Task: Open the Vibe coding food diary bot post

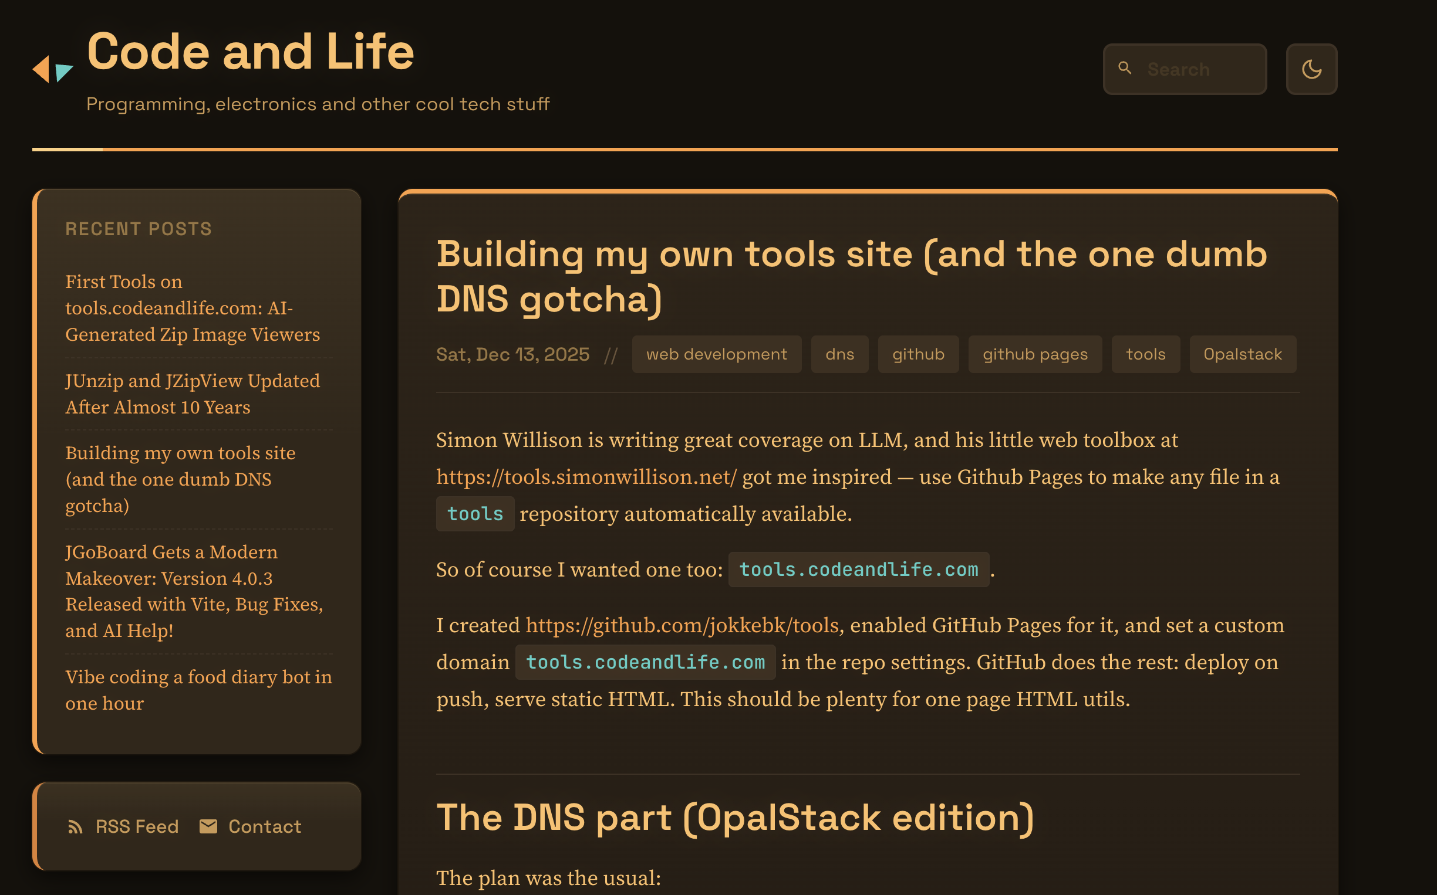Action: click(198, 690)
